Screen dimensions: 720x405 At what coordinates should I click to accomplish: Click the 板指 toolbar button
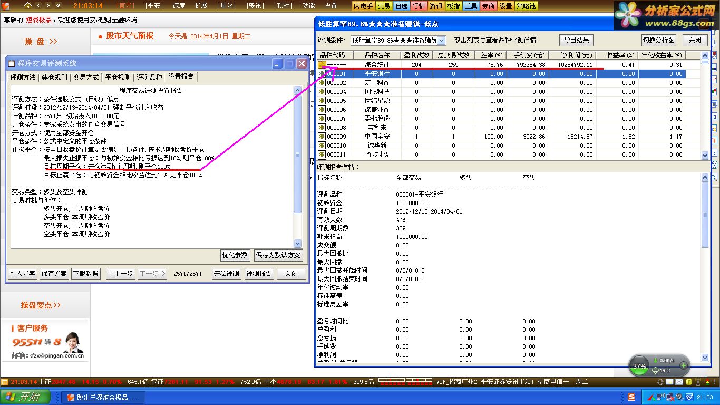point(453,6)
